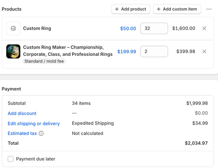Show the Estimated tax info tooltip icon
This screenshot has height=168, width=218.
tap(41, 133)
